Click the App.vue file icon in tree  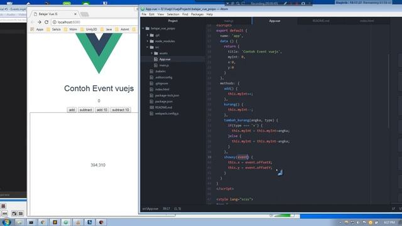(x=156, y=59)
